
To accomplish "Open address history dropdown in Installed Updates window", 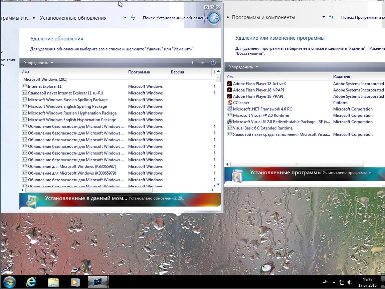I will tap(125, 18).
